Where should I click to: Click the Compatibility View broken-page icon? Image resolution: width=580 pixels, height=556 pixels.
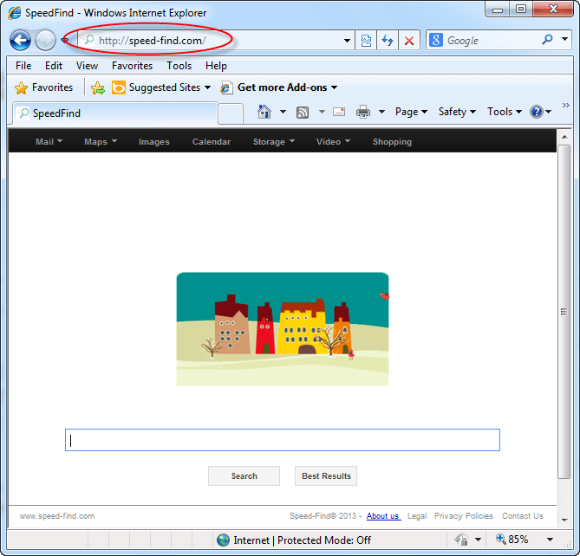(x=366, y=40)
